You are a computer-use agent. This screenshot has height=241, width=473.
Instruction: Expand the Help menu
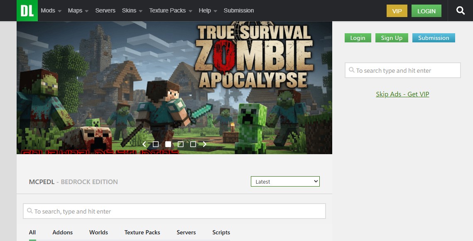208,10
